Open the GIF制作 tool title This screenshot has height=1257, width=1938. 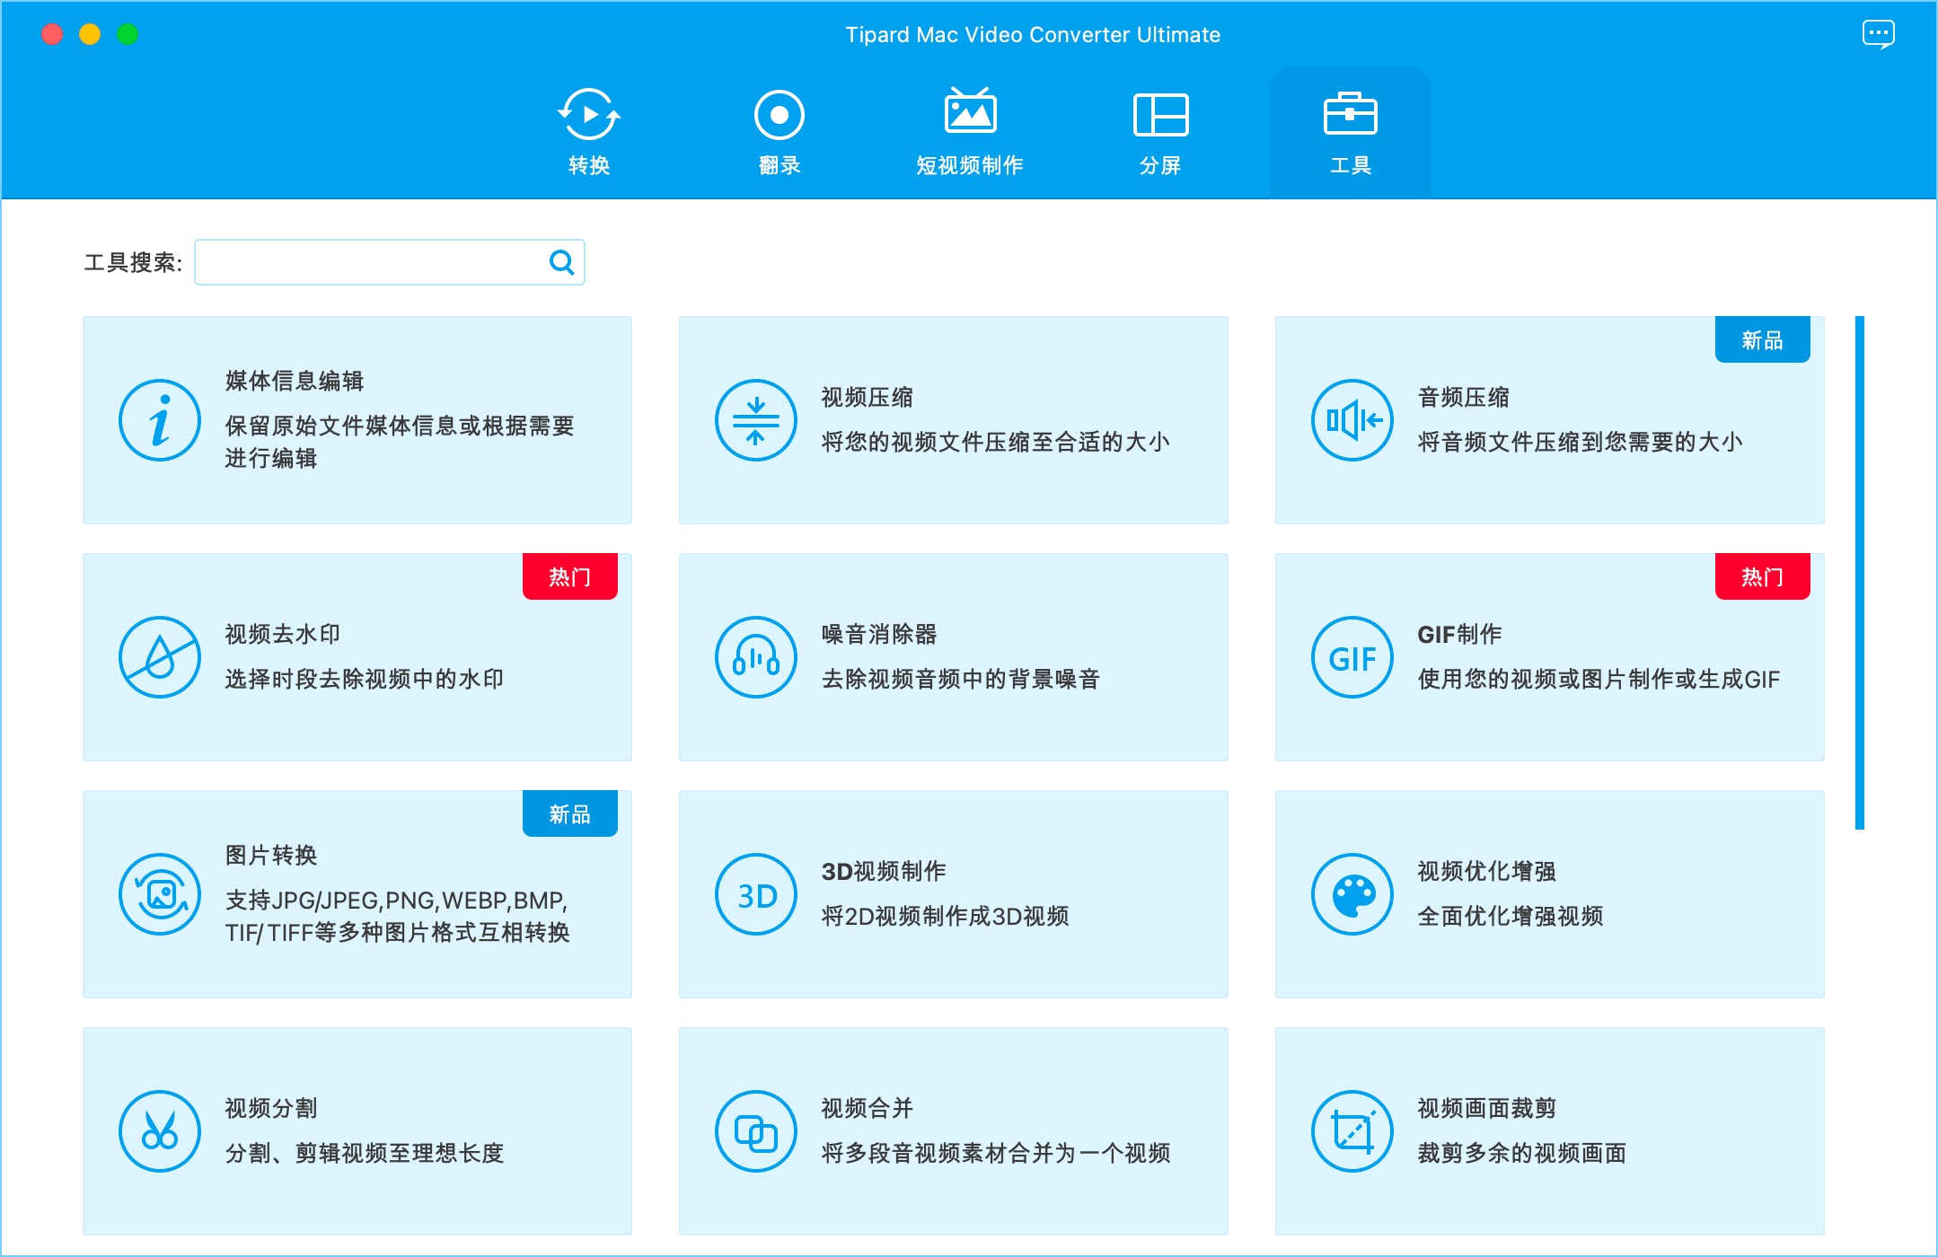[1459, 634]
